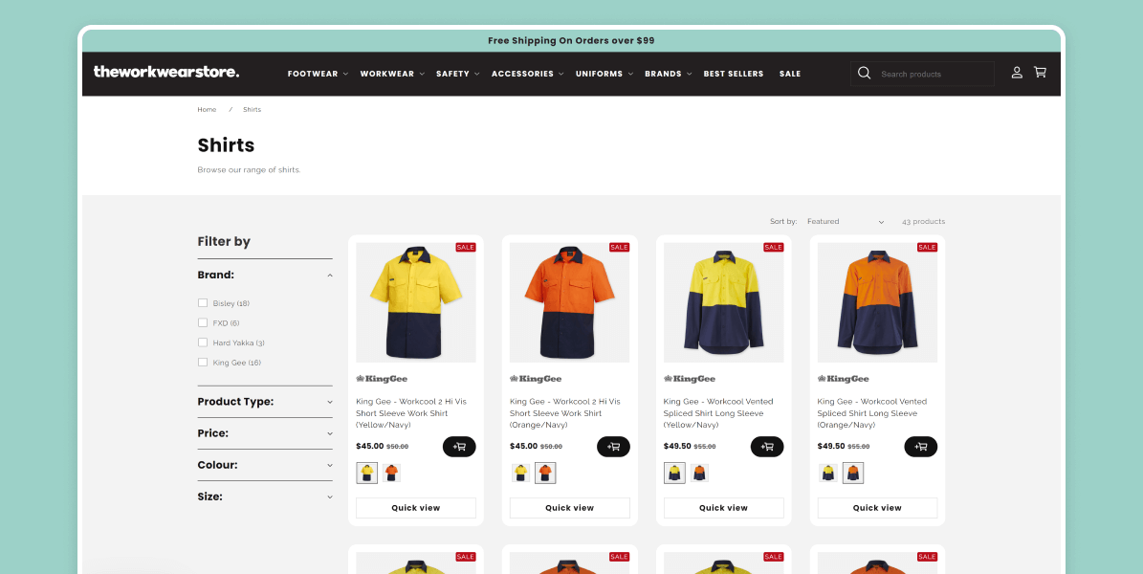Open the shopping cart icon
This screenshot has height=574, width=1143.
(x=1040, y=73)
